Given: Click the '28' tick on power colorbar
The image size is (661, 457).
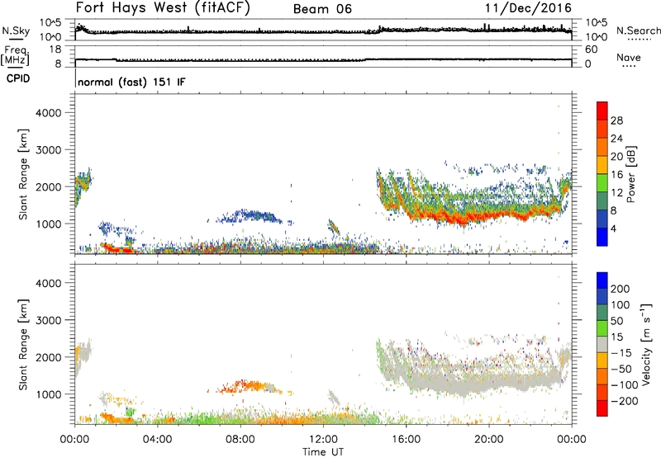Looking at the screenshot, I should point(616,120).
